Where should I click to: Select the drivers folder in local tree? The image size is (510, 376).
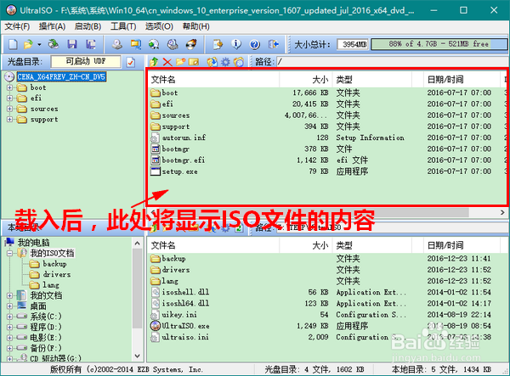(x=50, y=274)
